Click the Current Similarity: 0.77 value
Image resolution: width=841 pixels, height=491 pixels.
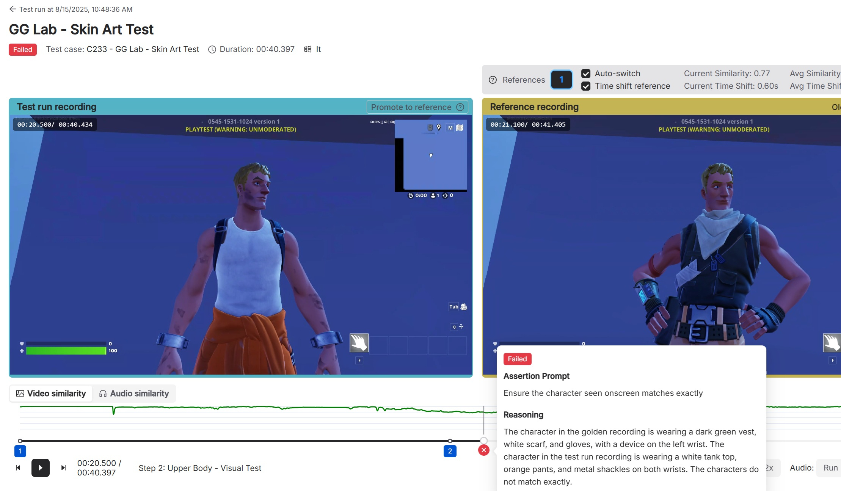(x=727, y=74)
